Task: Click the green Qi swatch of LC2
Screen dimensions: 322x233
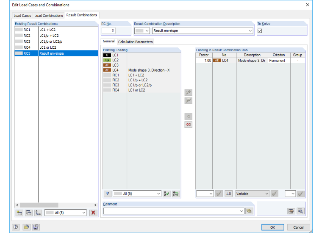Action: tap(107, 60)
